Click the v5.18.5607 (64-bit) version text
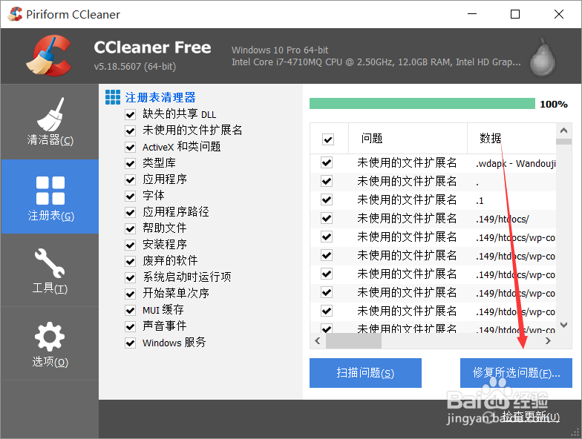Viewport: 582px width, 439px height. point(135,67)
